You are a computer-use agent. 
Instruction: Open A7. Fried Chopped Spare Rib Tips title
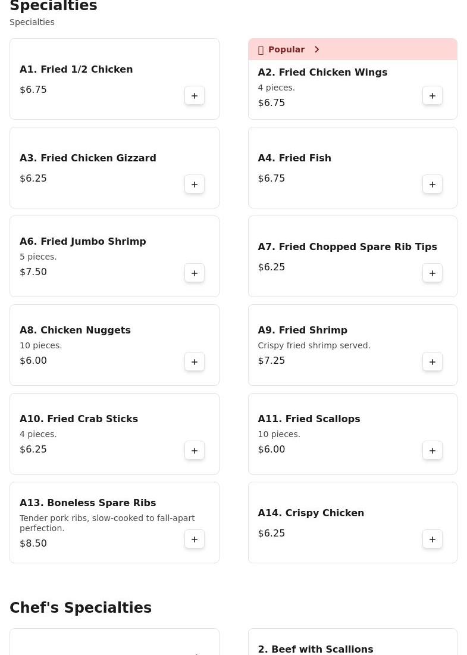[347, 247]
